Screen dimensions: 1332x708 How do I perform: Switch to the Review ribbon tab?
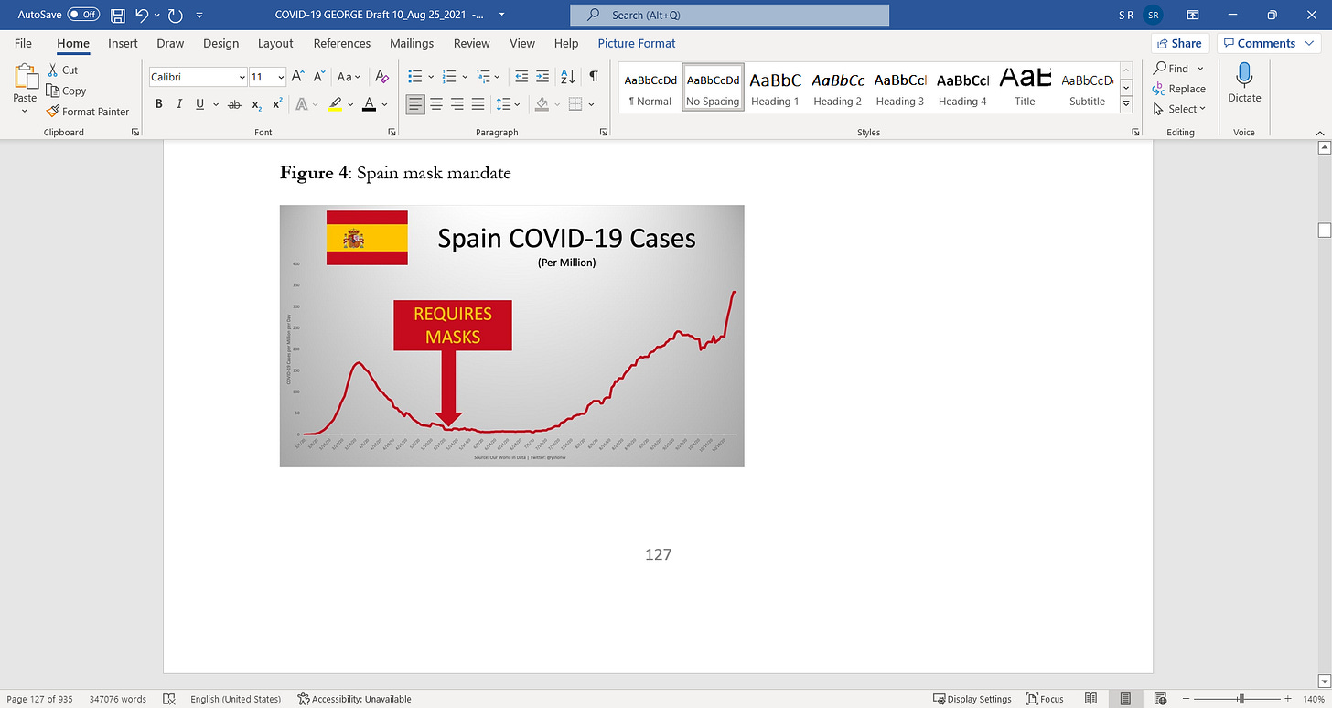[472, 43]
